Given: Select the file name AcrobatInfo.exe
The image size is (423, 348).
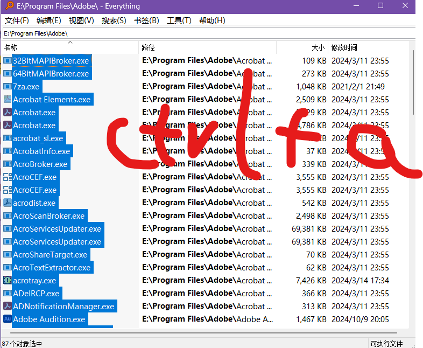Looking at the screenshot, I should 41,151.
